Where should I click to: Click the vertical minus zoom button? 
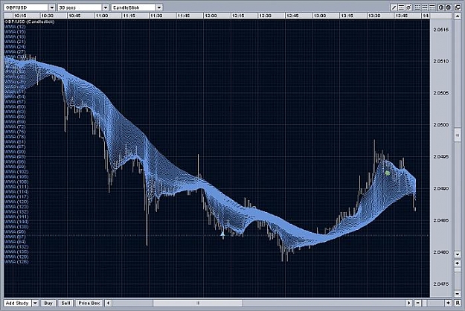tap(458, 293)
